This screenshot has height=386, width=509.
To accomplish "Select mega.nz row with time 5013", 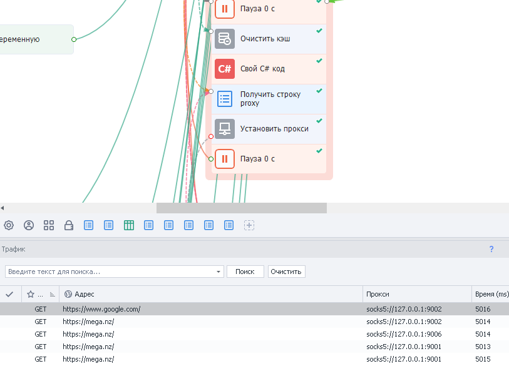I will click(254, 347).
